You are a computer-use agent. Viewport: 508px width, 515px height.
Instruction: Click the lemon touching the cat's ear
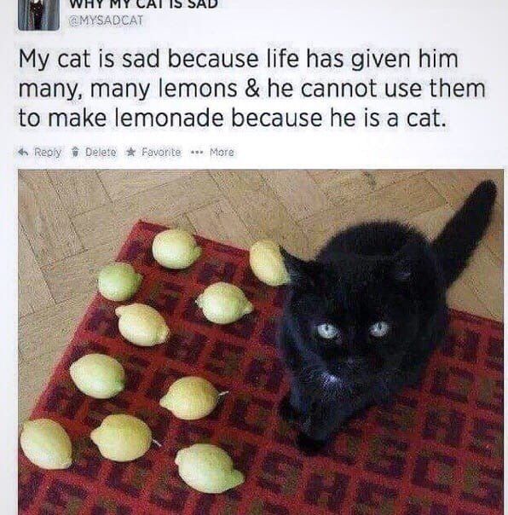tap(269, 263)
